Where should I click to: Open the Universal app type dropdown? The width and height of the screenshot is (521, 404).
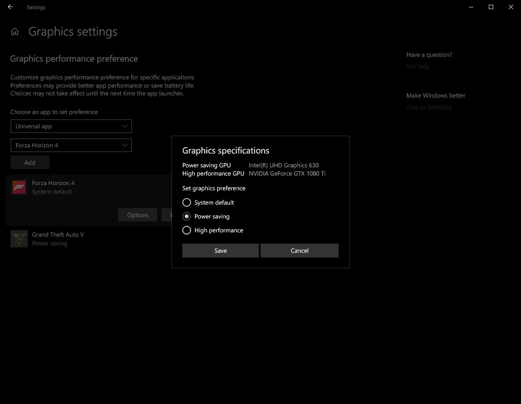pyautogui.click(x=71, y=126)
